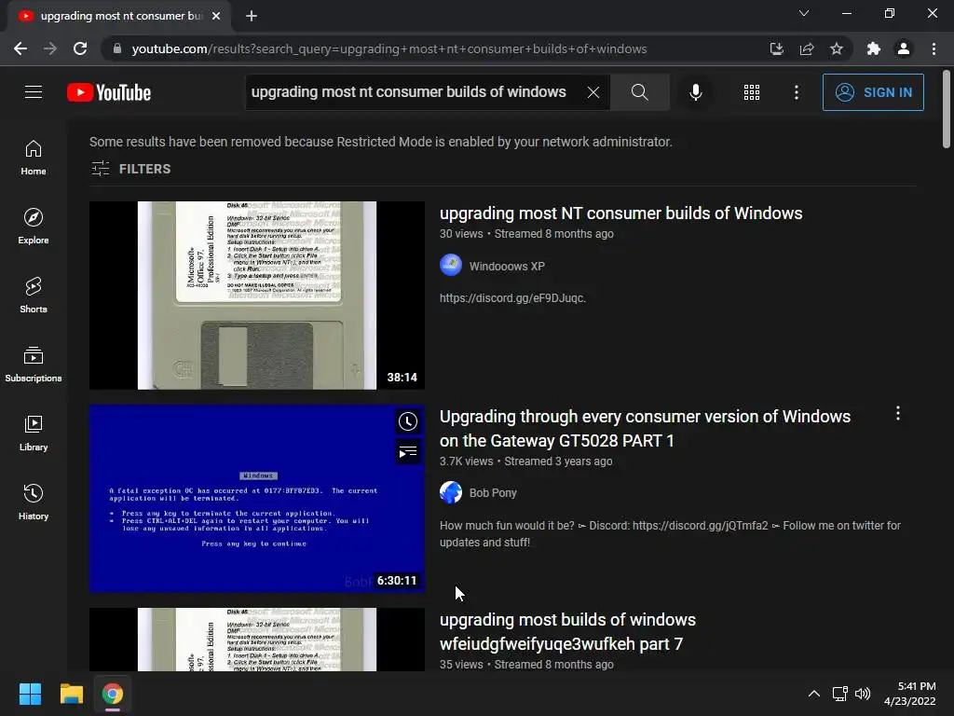Screen dimensions: 954x716
Task: Reload the current page
Action: pos(80,48)
